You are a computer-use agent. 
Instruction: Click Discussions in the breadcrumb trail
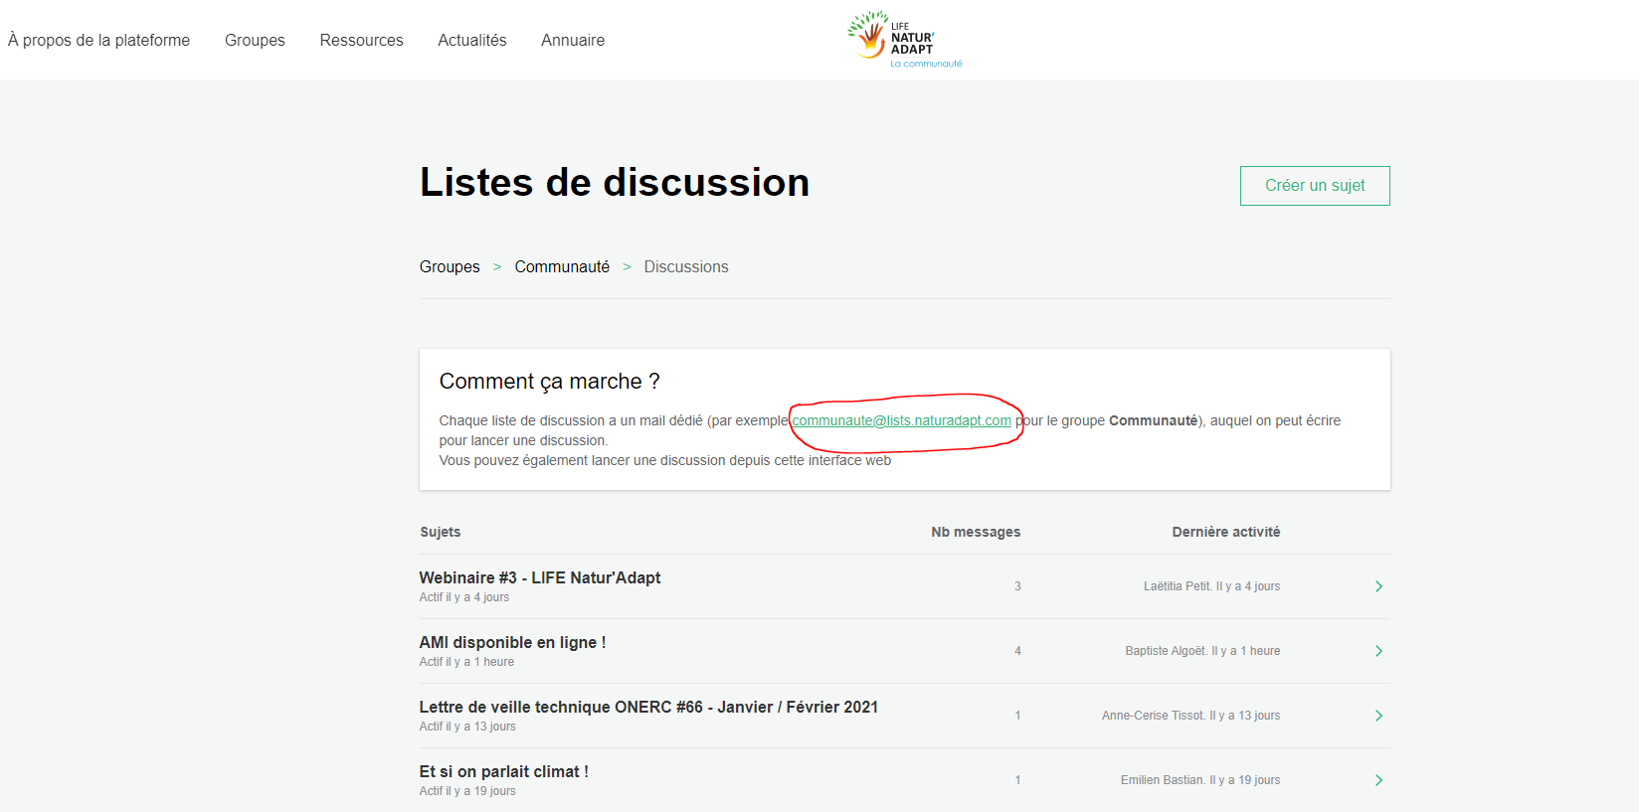coord(686,266)
